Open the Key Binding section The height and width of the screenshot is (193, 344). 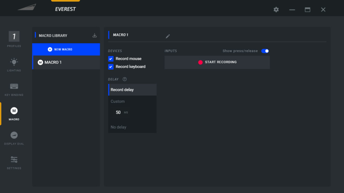click(14, 89)
